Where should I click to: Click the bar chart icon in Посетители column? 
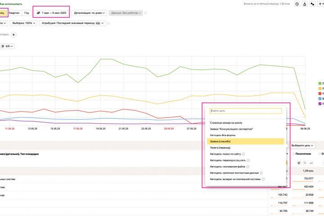(311, 162)
